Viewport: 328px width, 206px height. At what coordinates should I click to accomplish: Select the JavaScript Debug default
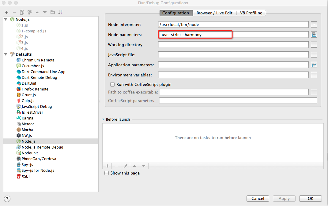(36, 106)
